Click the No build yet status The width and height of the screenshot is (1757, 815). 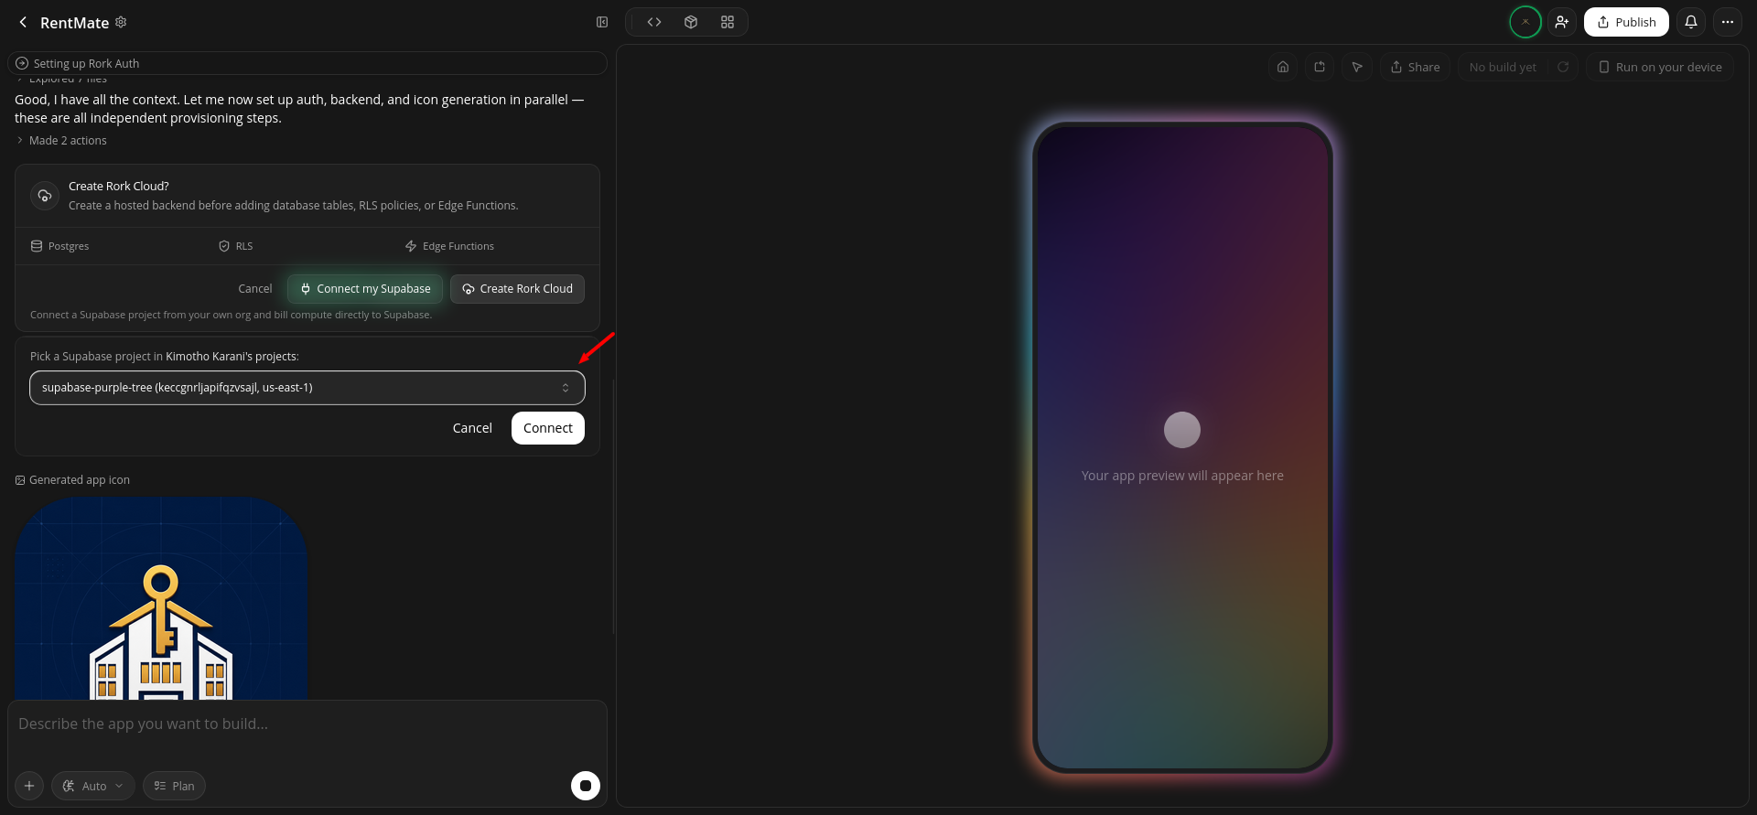click(x=1503, y=67)
